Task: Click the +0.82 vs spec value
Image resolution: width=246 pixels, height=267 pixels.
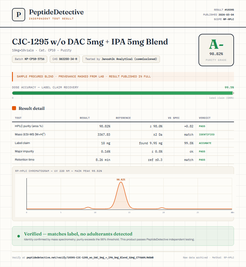Action: 189,126
